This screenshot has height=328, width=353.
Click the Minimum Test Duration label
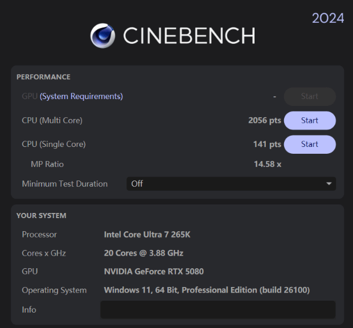coord(64,184)
